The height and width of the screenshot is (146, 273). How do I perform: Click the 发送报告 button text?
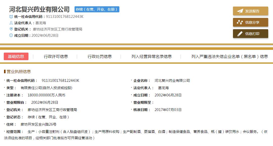252,11
